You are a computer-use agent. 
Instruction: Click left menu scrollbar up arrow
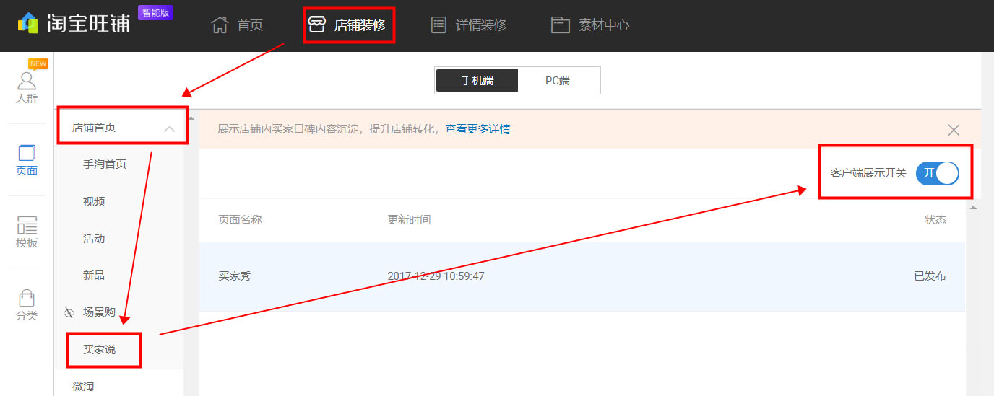point(191,118)
